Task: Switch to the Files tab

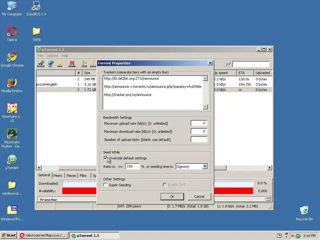Action: [x=83, y=176]
